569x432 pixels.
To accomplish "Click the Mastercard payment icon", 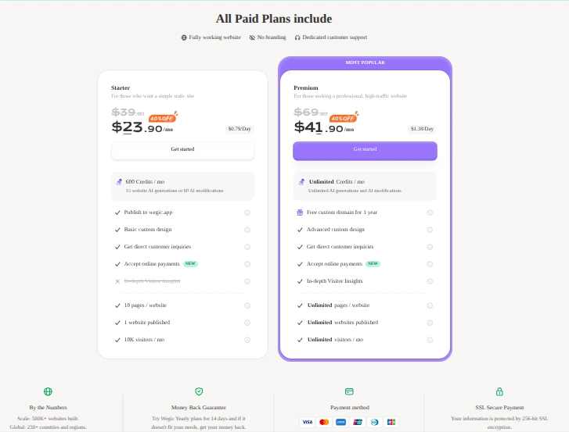I will tap(324, 422).
